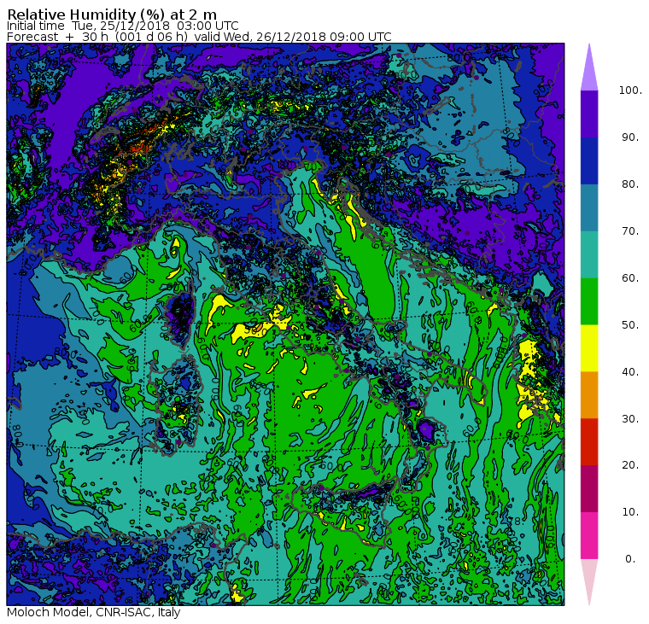
Task: Click the '0.' colorbar label
Action: (630, 559)
